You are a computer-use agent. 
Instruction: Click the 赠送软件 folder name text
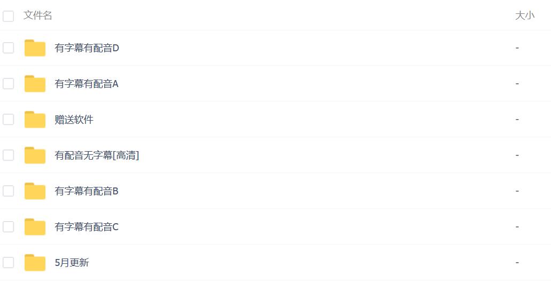click(74, 120)
